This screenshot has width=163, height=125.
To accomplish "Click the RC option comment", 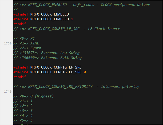I will click(24, 39).
